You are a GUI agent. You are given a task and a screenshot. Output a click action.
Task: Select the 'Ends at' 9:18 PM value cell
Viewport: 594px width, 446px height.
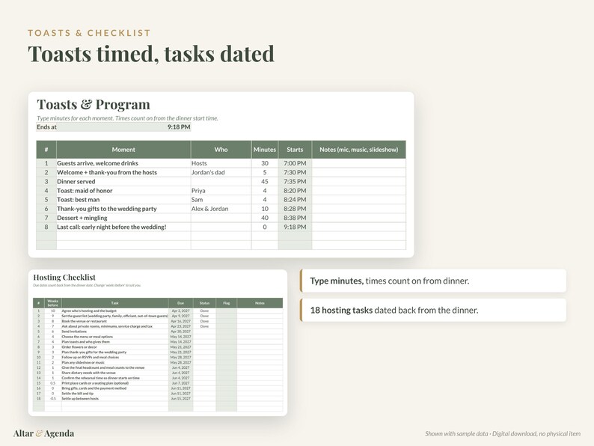[124, 127]
